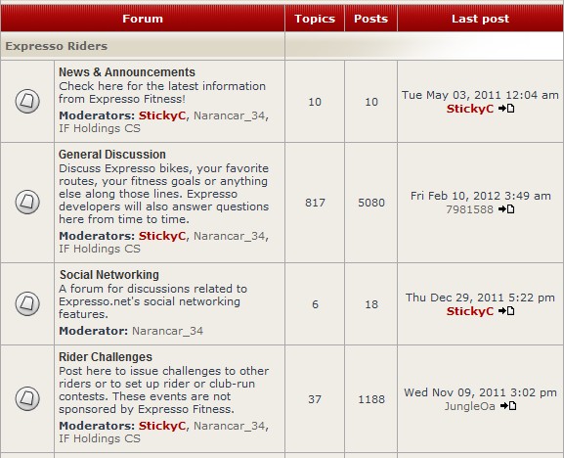Click the General Discussion forum status icon
Viewport: 564px width, 458px height.
tap(27, 202)
